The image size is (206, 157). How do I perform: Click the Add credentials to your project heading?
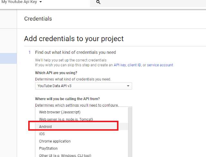[x=74, y=39]
